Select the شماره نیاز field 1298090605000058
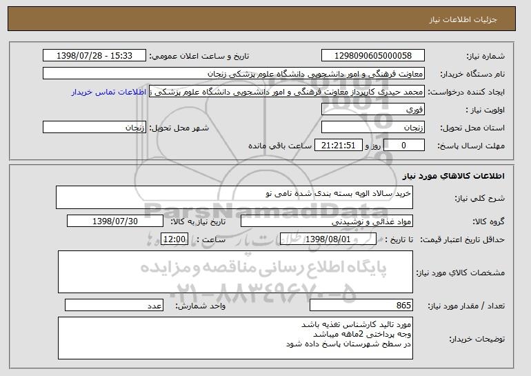This screenshot has width=531, height=376. click(x=373, y=56)
